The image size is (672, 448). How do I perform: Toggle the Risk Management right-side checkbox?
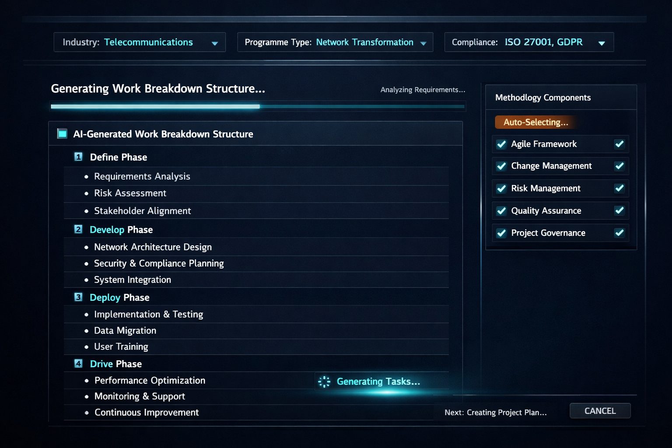click(x=619, y=188)
